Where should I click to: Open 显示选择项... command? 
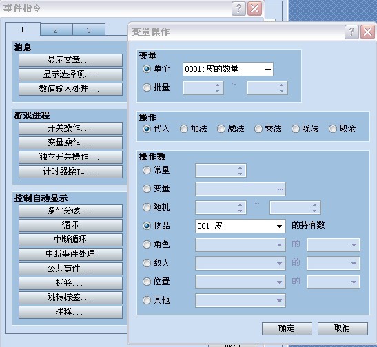coord(70,74)
